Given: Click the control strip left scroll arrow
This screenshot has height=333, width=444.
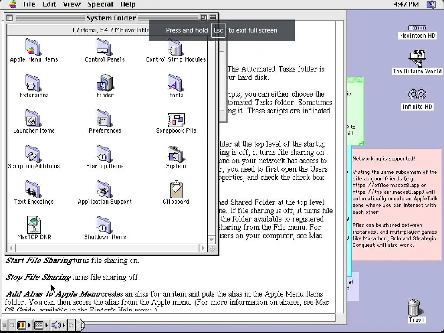Looking at the screenshot, I should 12,325.
